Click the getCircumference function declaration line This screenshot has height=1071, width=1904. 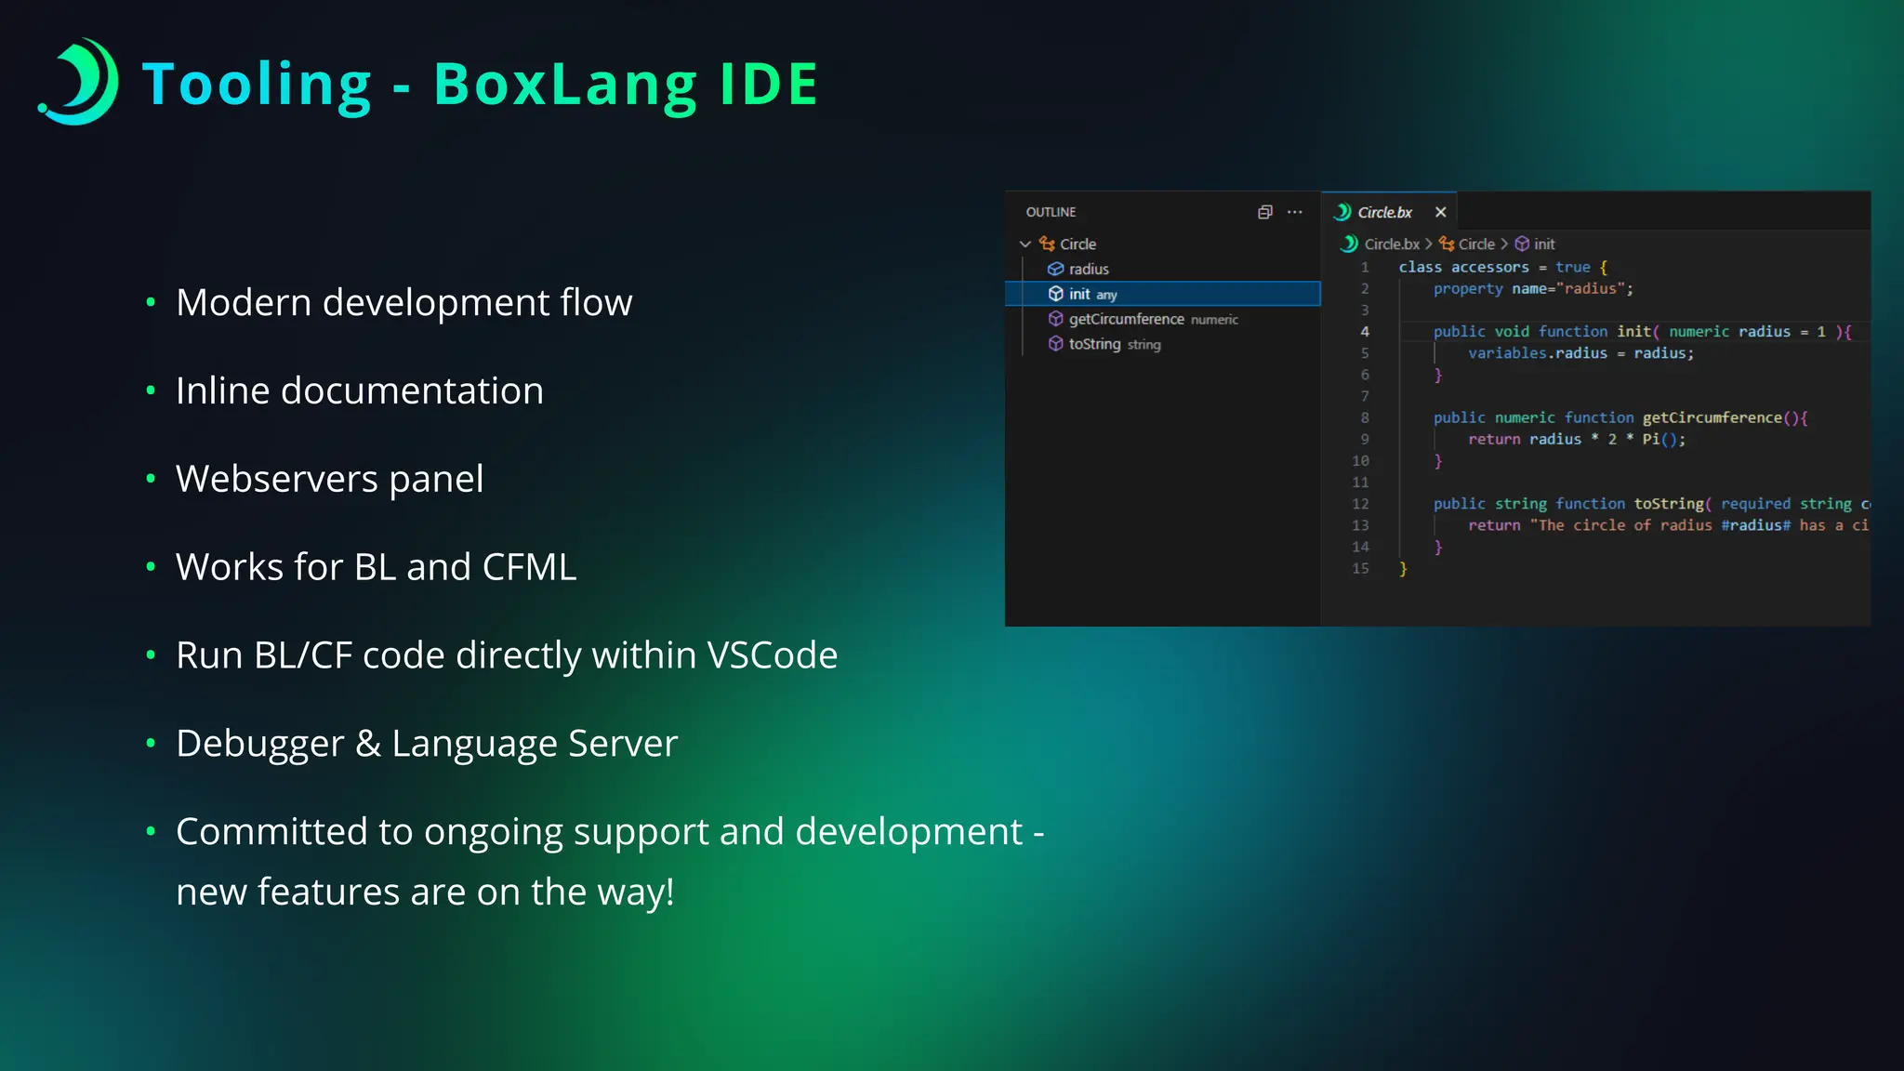pyautogui.click(x=1620, y=417)
